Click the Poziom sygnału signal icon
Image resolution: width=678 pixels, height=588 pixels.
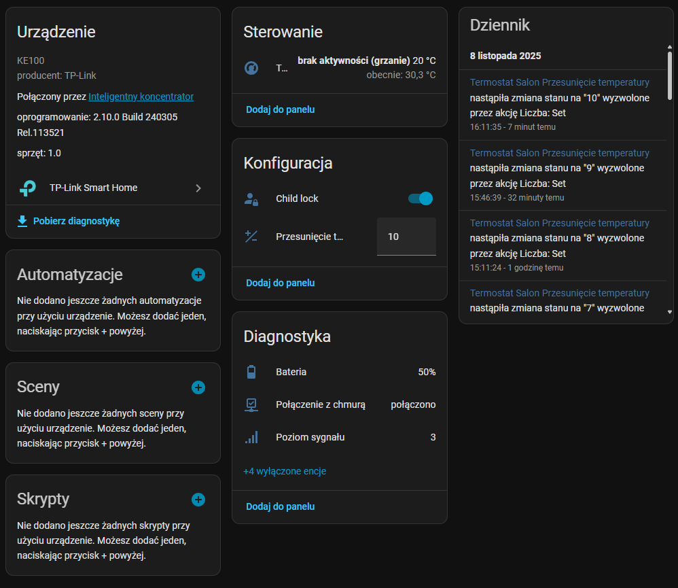point(251,437)
